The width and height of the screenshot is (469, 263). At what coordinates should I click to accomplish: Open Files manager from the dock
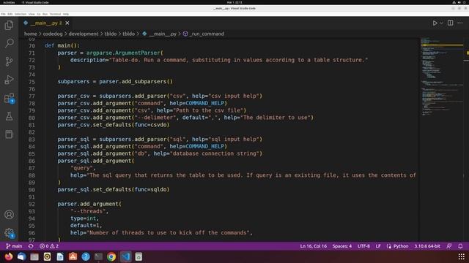(x=34, y=256)
